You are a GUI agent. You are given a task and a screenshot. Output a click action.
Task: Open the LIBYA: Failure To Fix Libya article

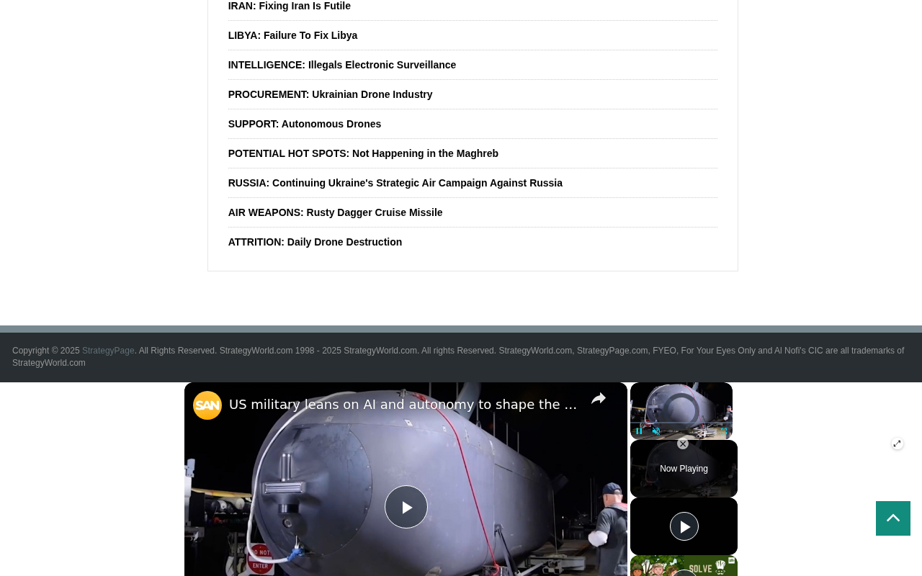[x=292, y=35]
